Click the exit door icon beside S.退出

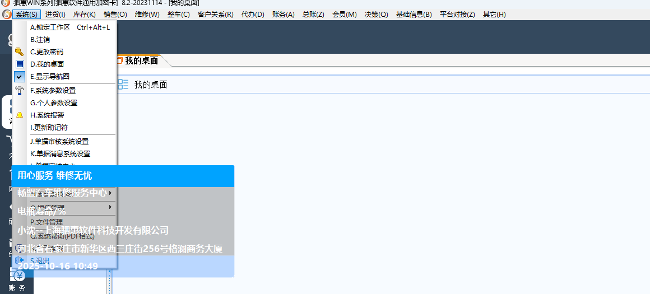(x=20, y=260)
